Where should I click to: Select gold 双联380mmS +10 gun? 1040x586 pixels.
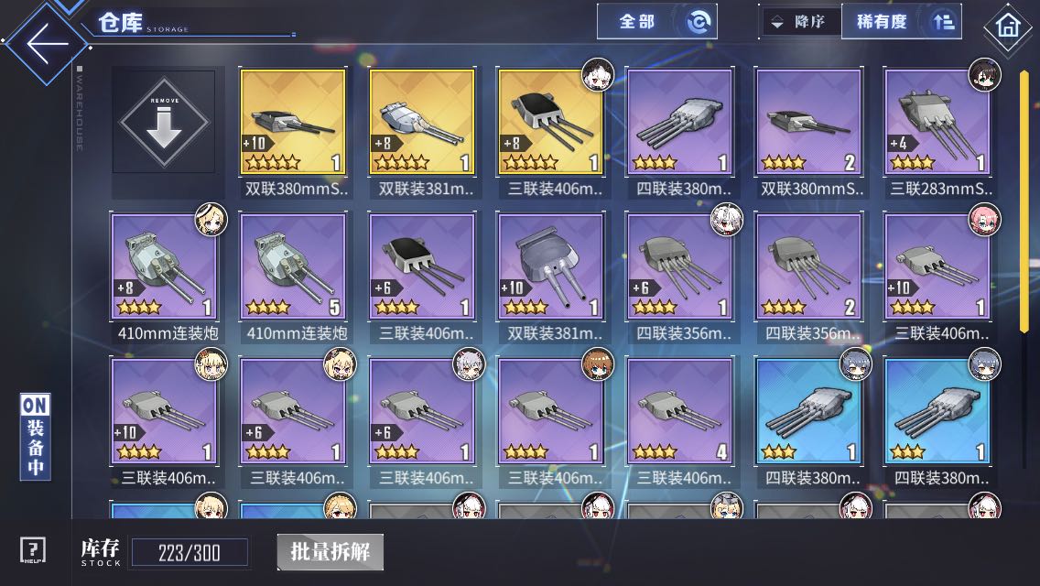click(x=293, y=122)
